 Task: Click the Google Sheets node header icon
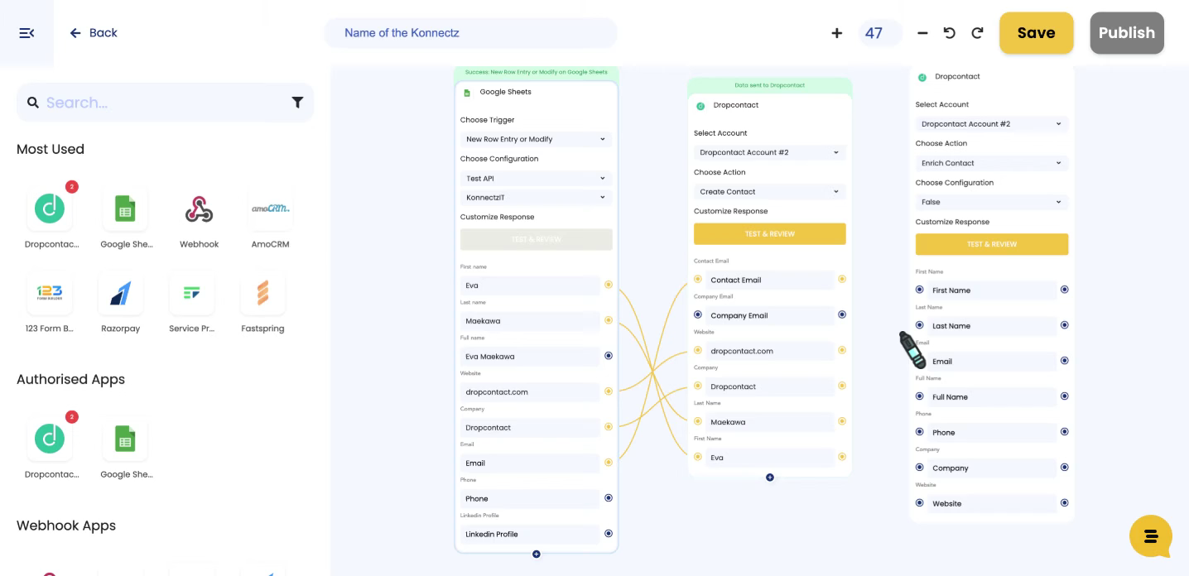tap(467, 93)
